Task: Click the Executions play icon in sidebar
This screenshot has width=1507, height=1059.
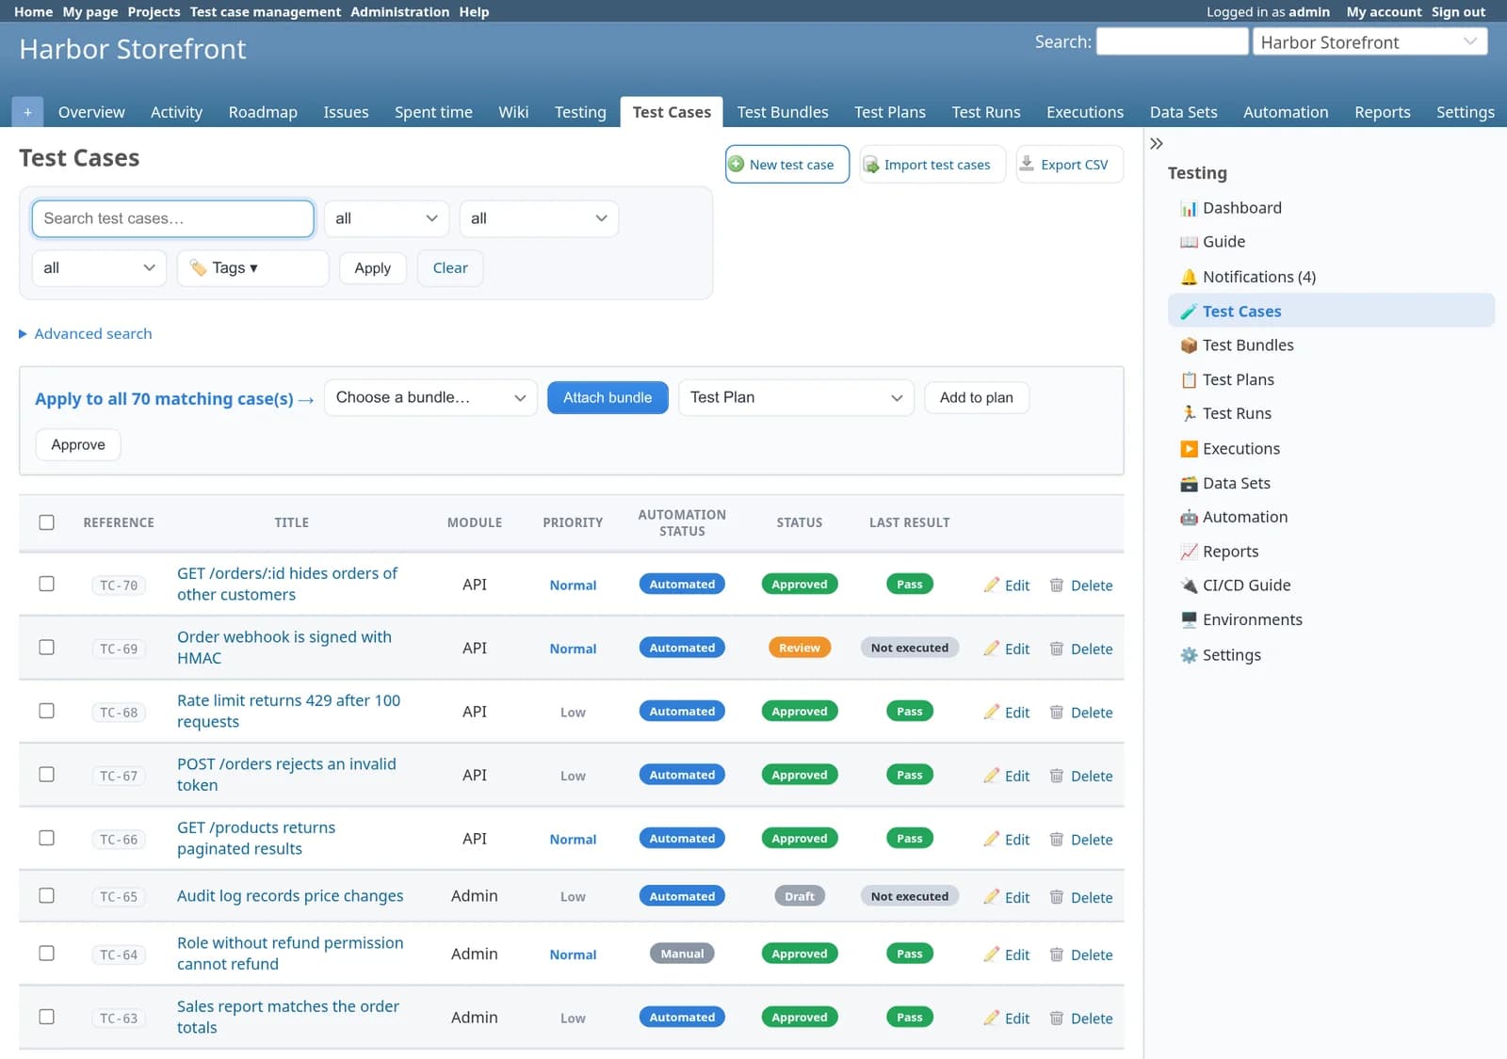Action: [1189, 449]
